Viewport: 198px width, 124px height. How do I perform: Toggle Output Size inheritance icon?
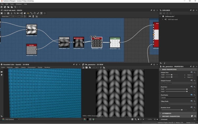[x=192, y=72]
